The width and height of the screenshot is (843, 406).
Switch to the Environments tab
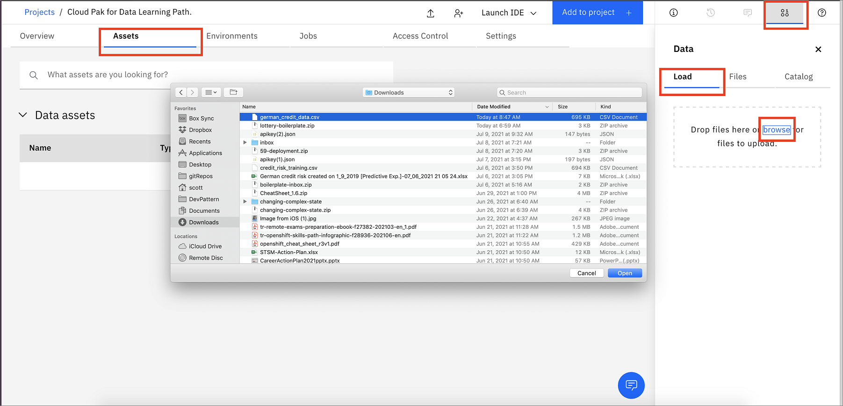[232, 36]
